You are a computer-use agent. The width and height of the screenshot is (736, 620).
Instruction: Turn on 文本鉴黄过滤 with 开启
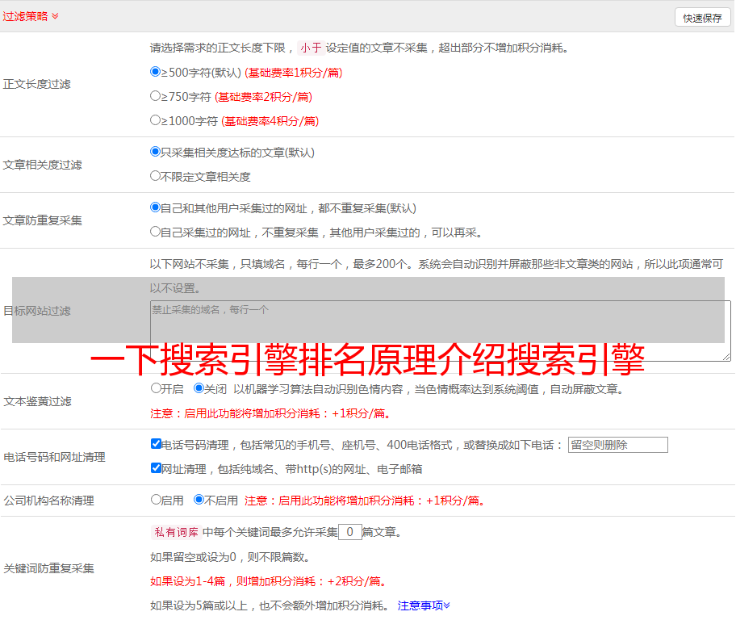coord(156,388)
